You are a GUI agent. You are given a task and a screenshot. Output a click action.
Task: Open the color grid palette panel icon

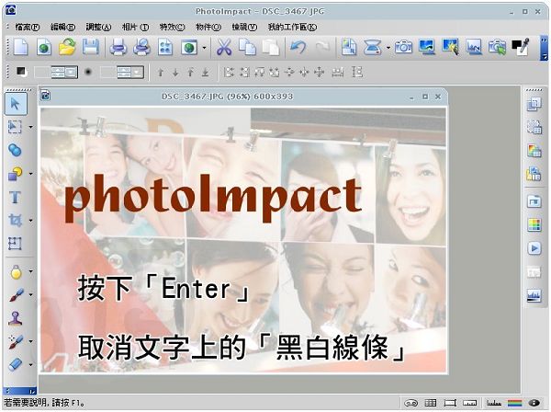(534, 224)
